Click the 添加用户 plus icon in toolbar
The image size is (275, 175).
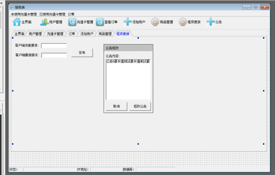[128, 22]
